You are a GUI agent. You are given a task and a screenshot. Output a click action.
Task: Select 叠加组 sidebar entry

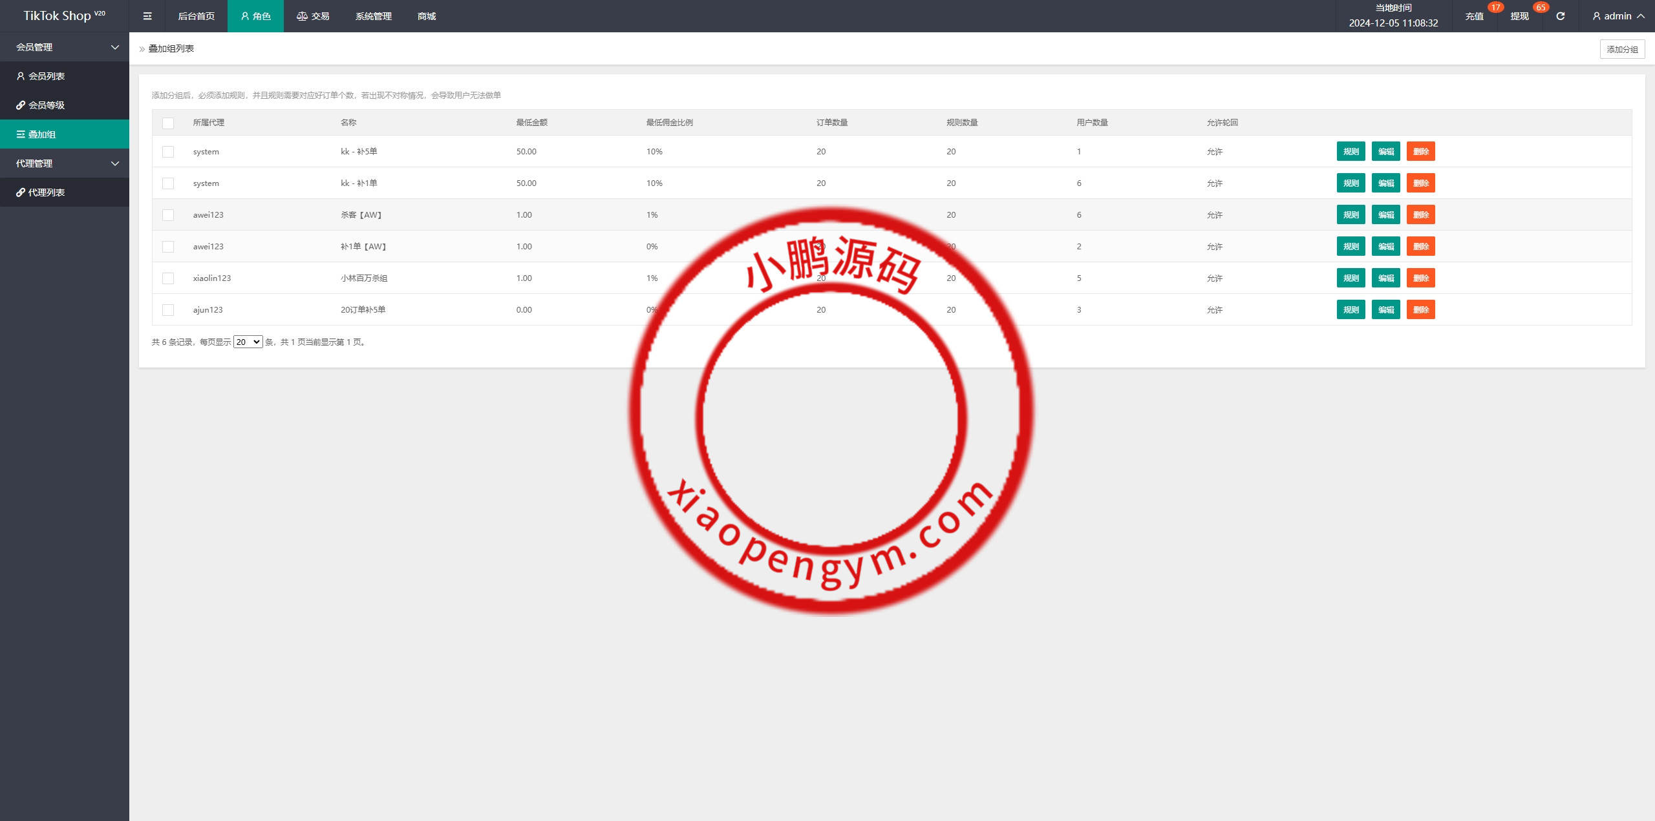(x=42, y=134)
